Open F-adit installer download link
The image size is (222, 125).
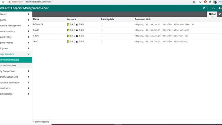[x=162, y=30]
